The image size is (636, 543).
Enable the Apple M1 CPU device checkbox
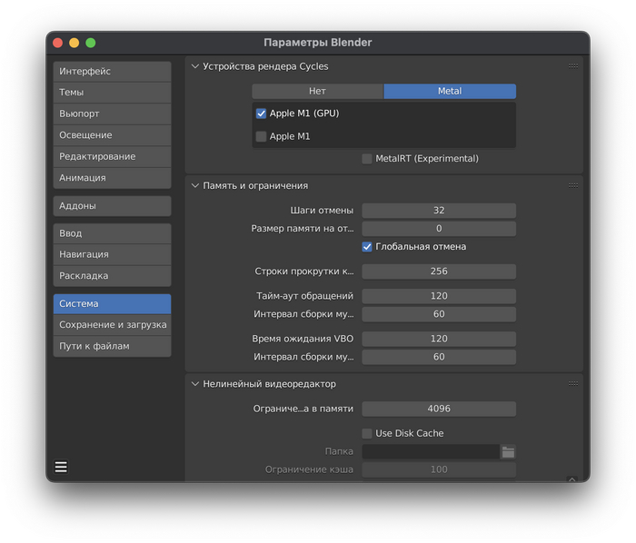coord(262,136)
